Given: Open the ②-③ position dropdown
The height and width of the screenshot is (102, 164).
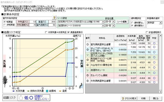Looking at the screenshot, I should point(113,22).
